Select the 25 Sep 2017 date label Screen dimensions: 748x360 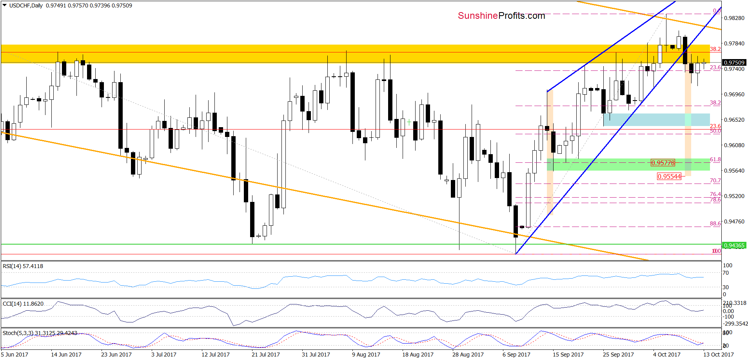619,355
